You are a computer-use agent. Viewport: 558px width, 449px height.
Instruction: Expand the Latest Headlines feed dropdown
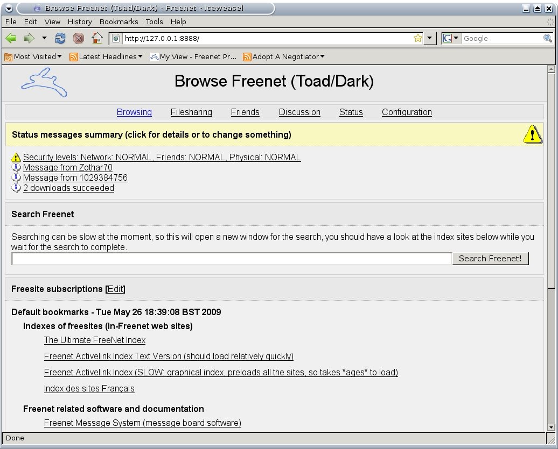point(106,56)
